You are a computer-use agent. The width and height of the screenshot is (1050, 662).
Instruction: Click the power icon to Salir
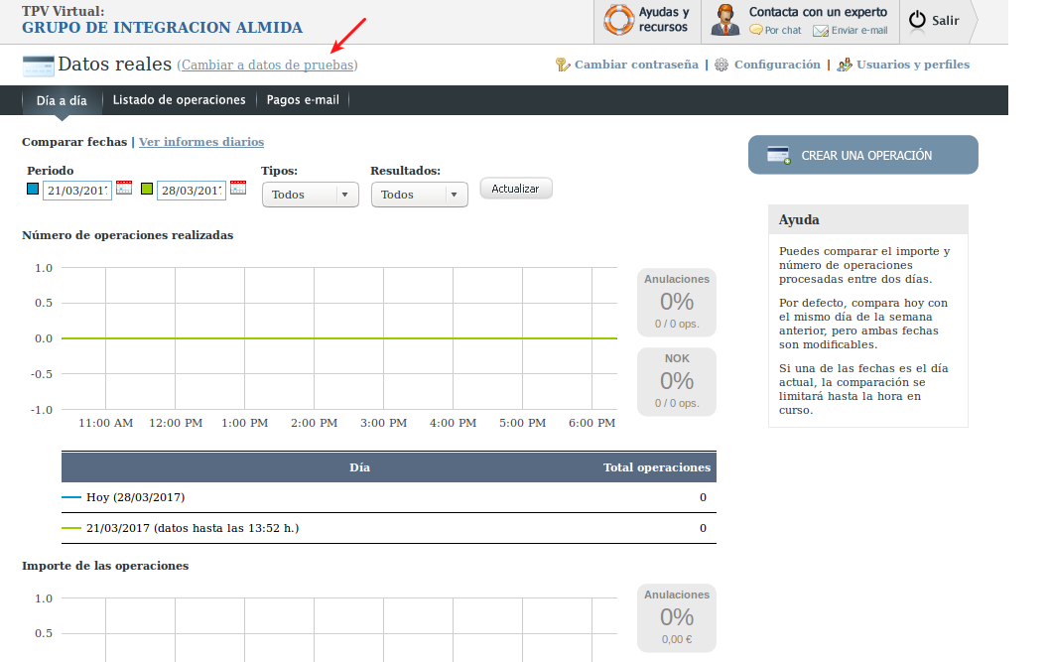coord(917,20)
